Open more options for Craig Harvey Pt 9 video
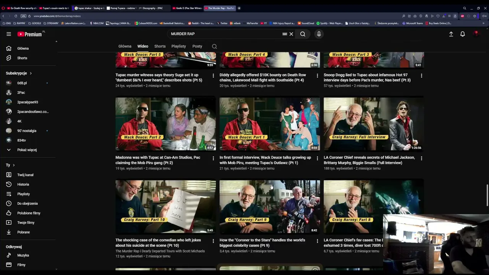Screen dimensions: 489x275 [317, 241]
